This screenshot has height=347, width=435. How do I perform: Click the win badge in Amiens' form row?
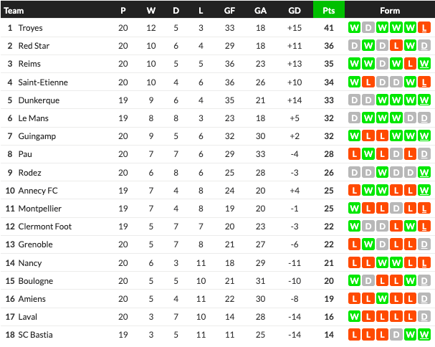pyautogui.click(x=382, y=299)
